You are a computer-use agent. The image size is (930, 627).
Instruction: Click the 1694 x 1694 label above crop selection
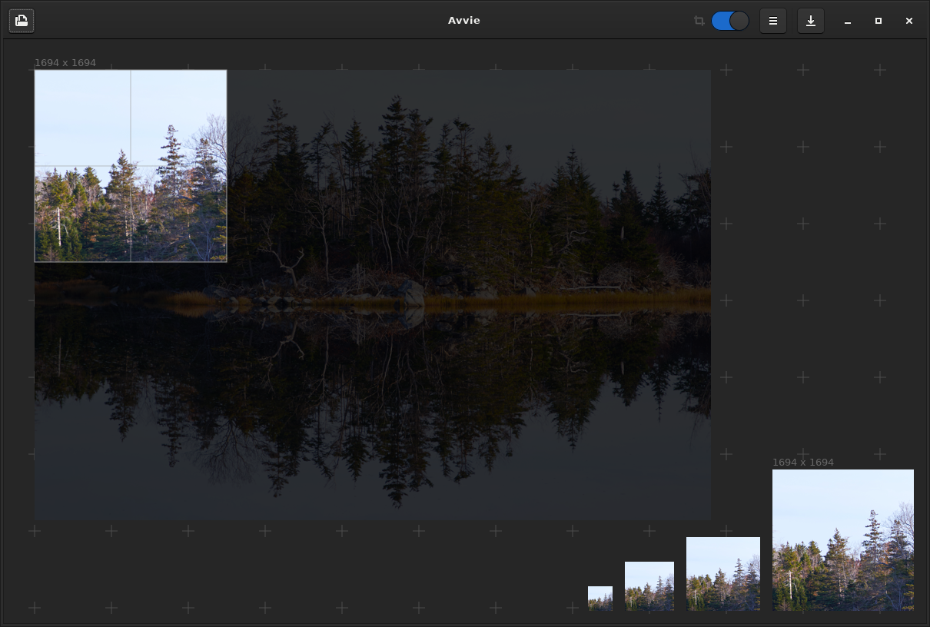65,63
